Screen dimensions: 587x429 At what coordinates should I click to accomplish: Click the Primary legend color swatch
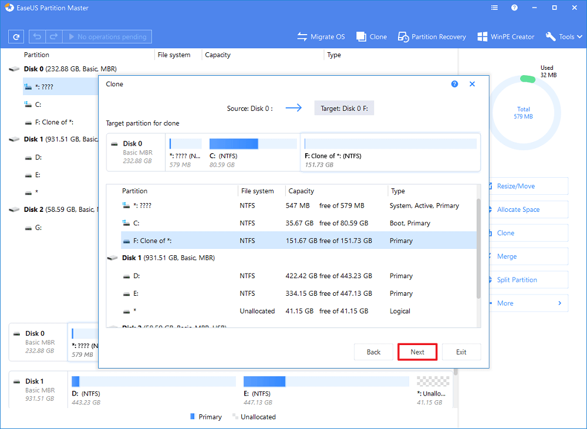(193, 416)
